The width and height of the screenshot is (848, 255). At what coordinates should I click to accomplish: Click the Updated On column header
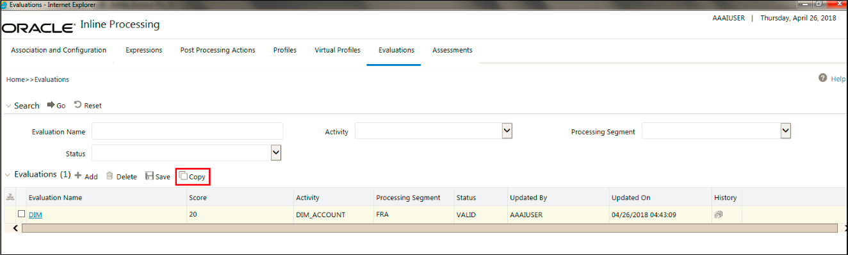631,197
